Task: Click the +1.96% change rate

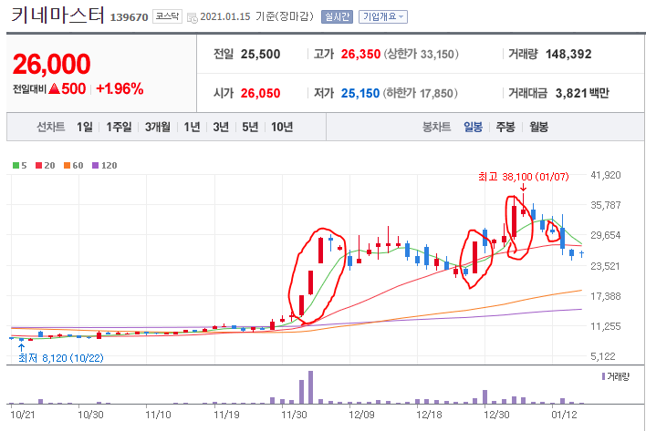Action: click(x=120, y=88)
